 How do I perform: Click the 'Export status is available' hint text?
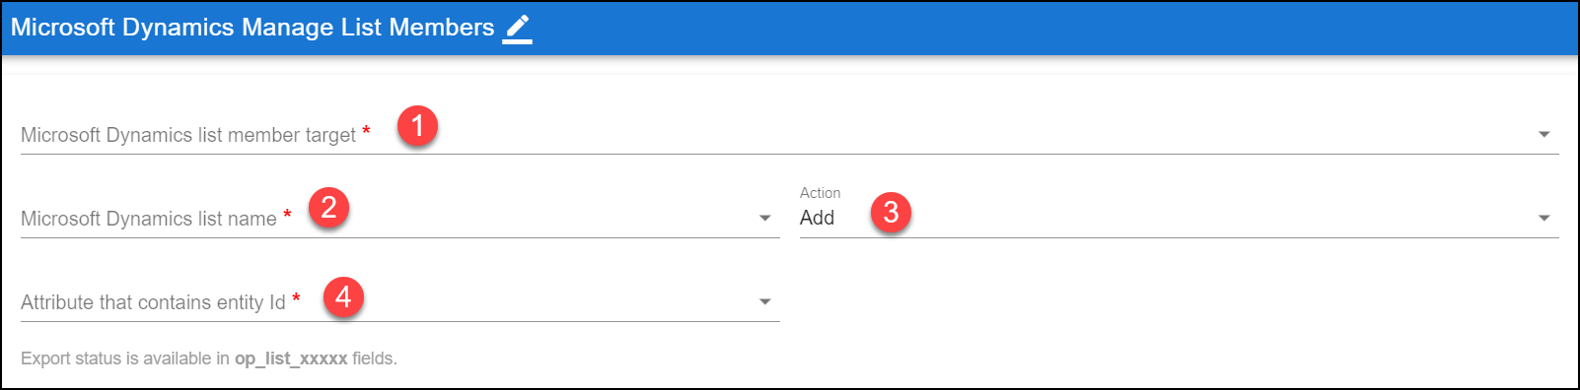pyautogui.click(x=209, y=358)
